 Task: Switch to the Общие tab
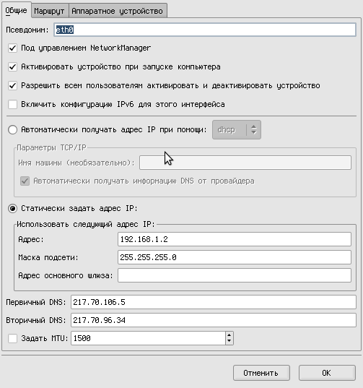tap(17, 10)
